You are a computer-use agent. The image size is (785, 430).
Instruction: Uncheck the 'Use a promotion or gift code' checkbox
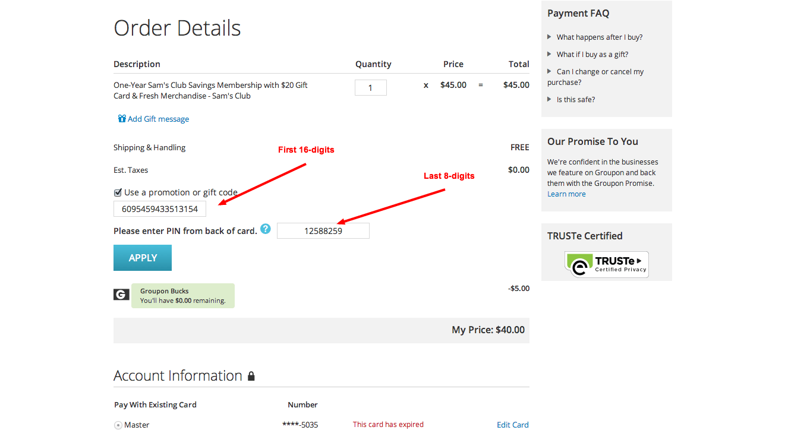click(118, 192)
